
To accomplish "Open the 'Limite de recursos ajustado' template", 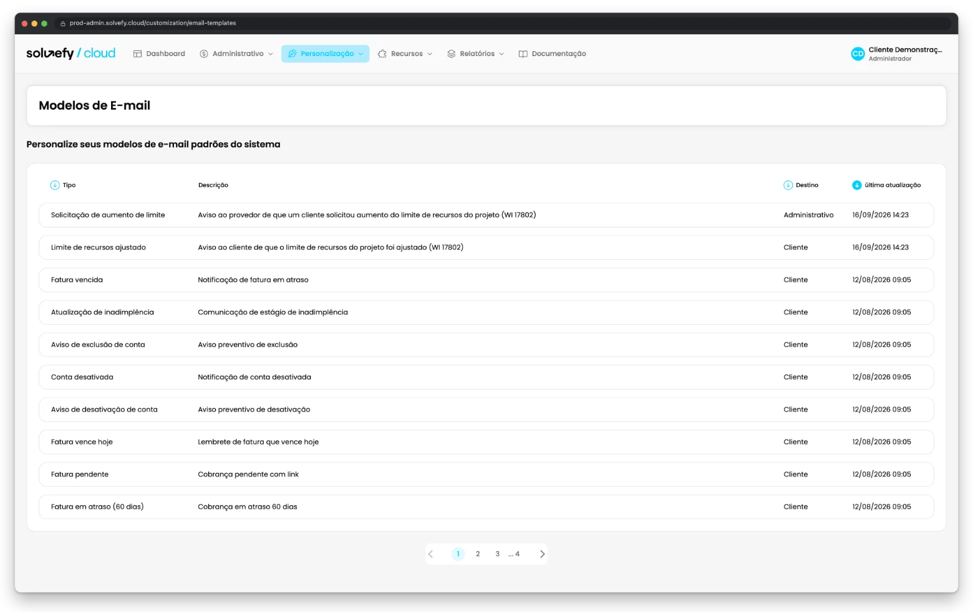I will pyautogui.click(x=486, y=247).
